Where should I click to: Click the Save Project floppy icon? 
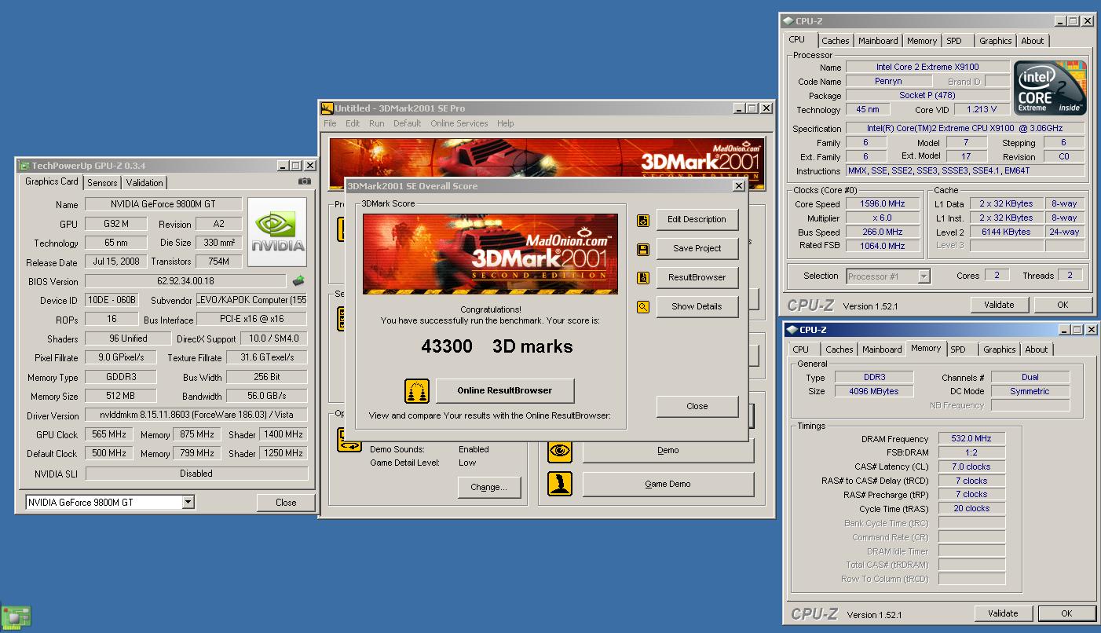pyautogui.click(x=643, y=249)
